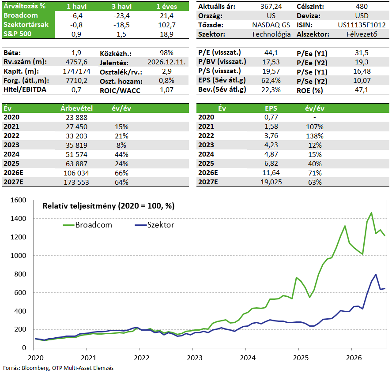The height and width of the screenshot is (373, 392).
Task: Click the Hitel/EBITDA value 0,7
Action: click(x=76, y=90)
